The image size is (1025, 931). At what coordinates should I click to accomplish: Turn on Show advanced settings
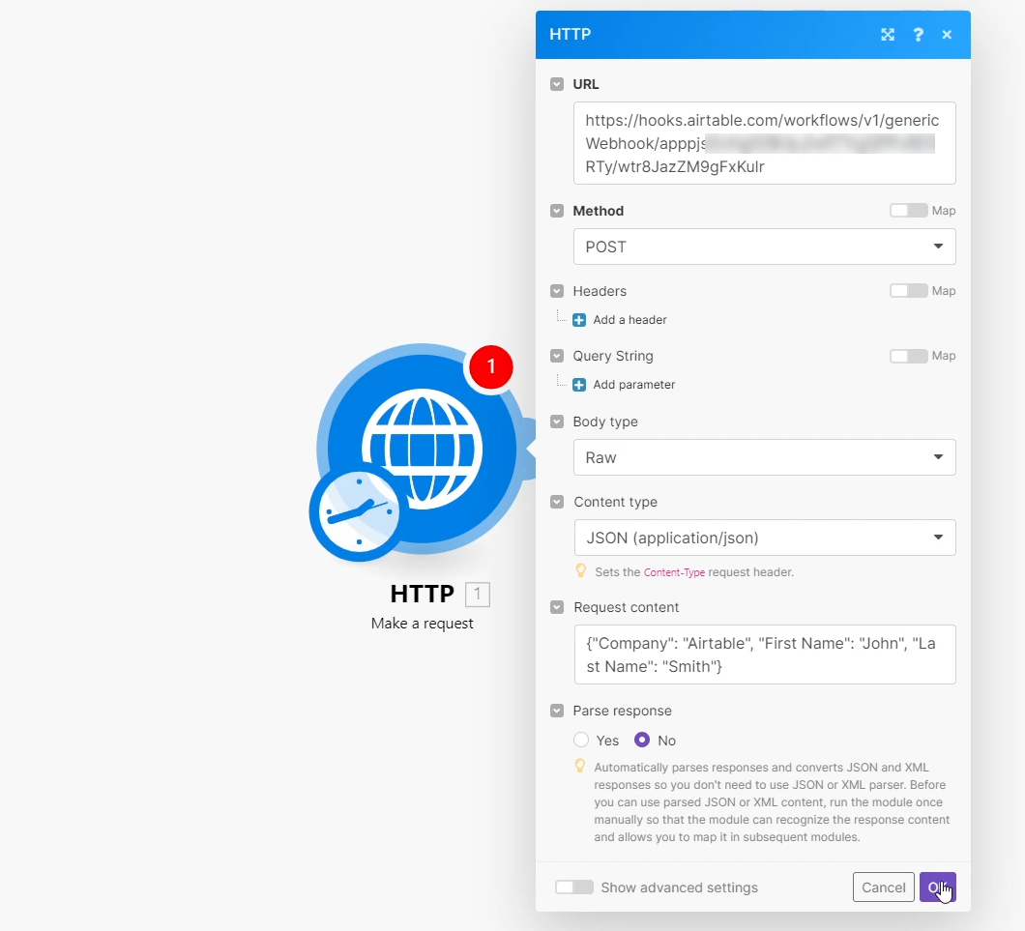[x=574, y=887]
